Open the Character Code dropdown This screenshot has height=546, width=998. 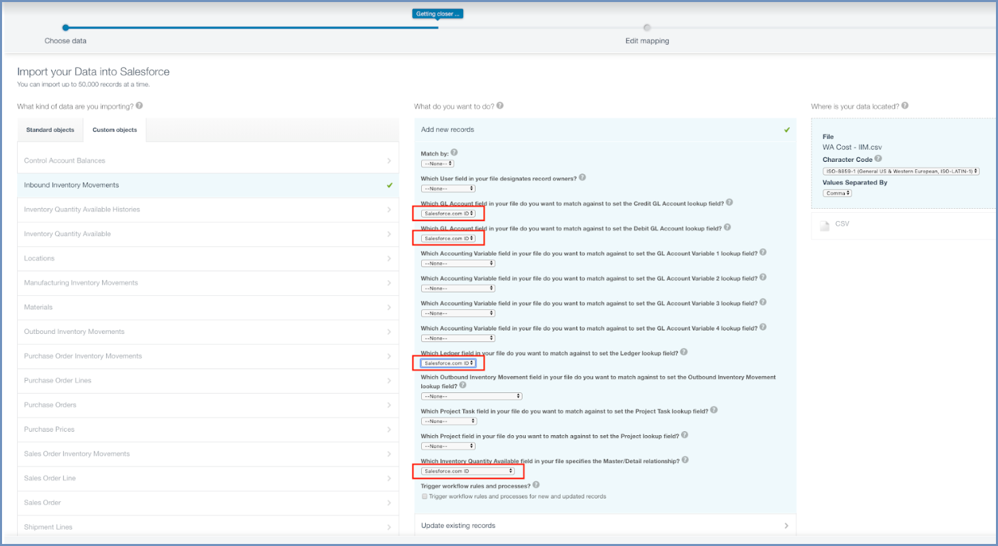pyautogui.click(x=901, y=171)
